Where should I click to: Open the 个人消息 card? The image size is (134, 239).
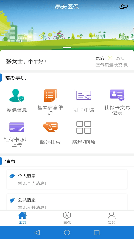pyautogui.click(x=67, y=179)
